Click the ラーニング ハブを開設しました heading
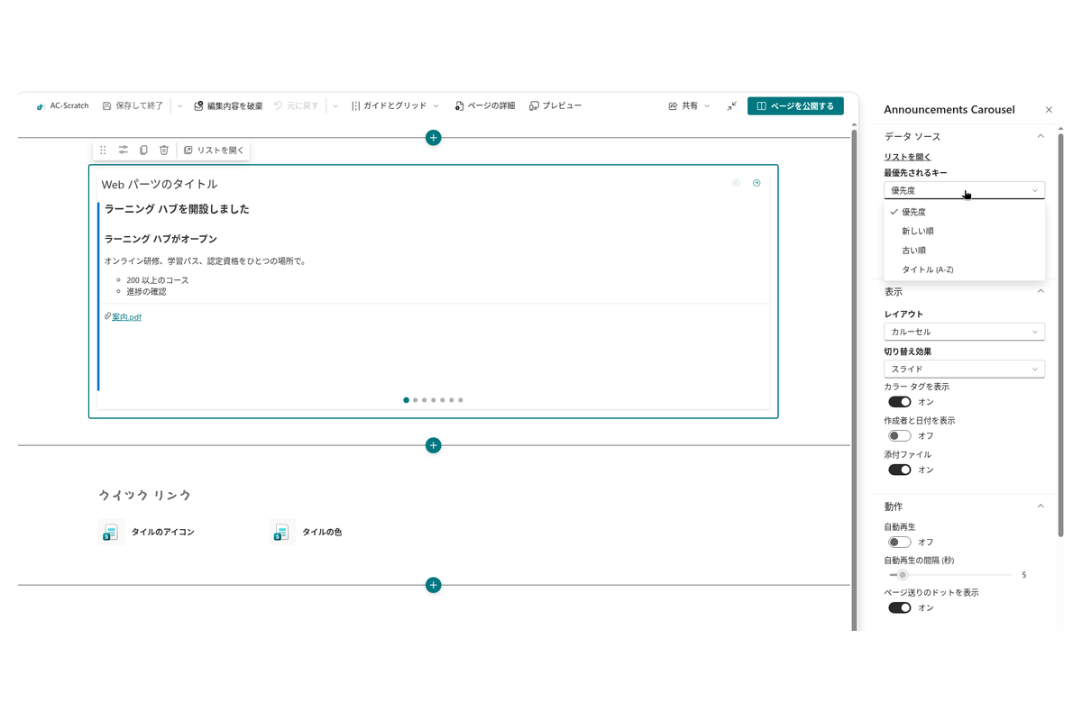Viewport: 1082px width, 721px height. (x=177, y=209)
